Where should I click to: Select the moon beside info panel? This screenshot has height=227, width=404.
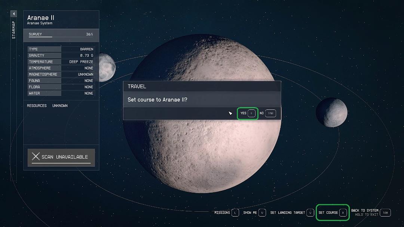(107, 67)
